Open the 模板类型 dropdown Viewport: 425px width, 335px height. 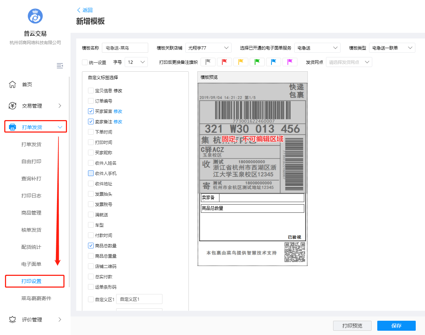(392, 48)
